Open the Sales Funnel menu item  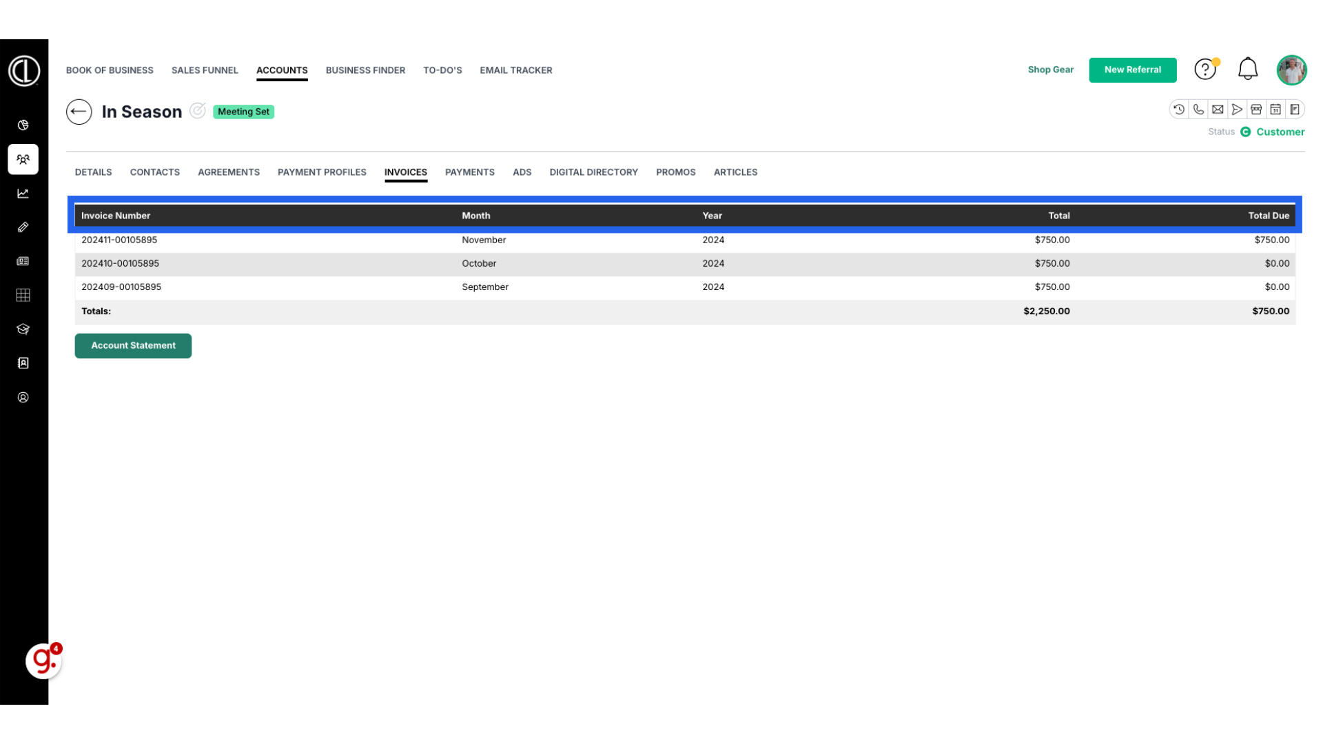pos(205,70)
